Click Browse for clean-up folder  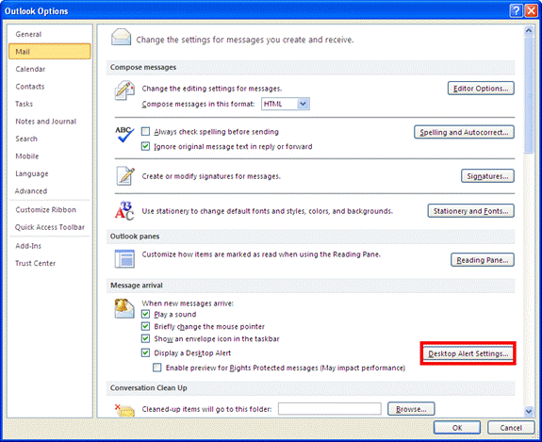[x=411, y=409]
